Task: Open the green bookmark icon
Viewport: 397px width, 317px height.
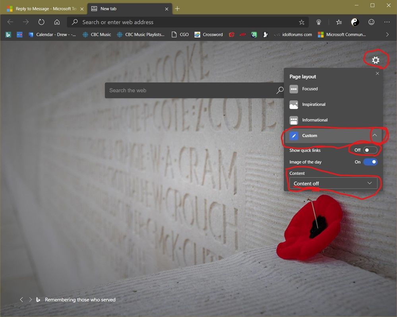Action: coord(254,35)
